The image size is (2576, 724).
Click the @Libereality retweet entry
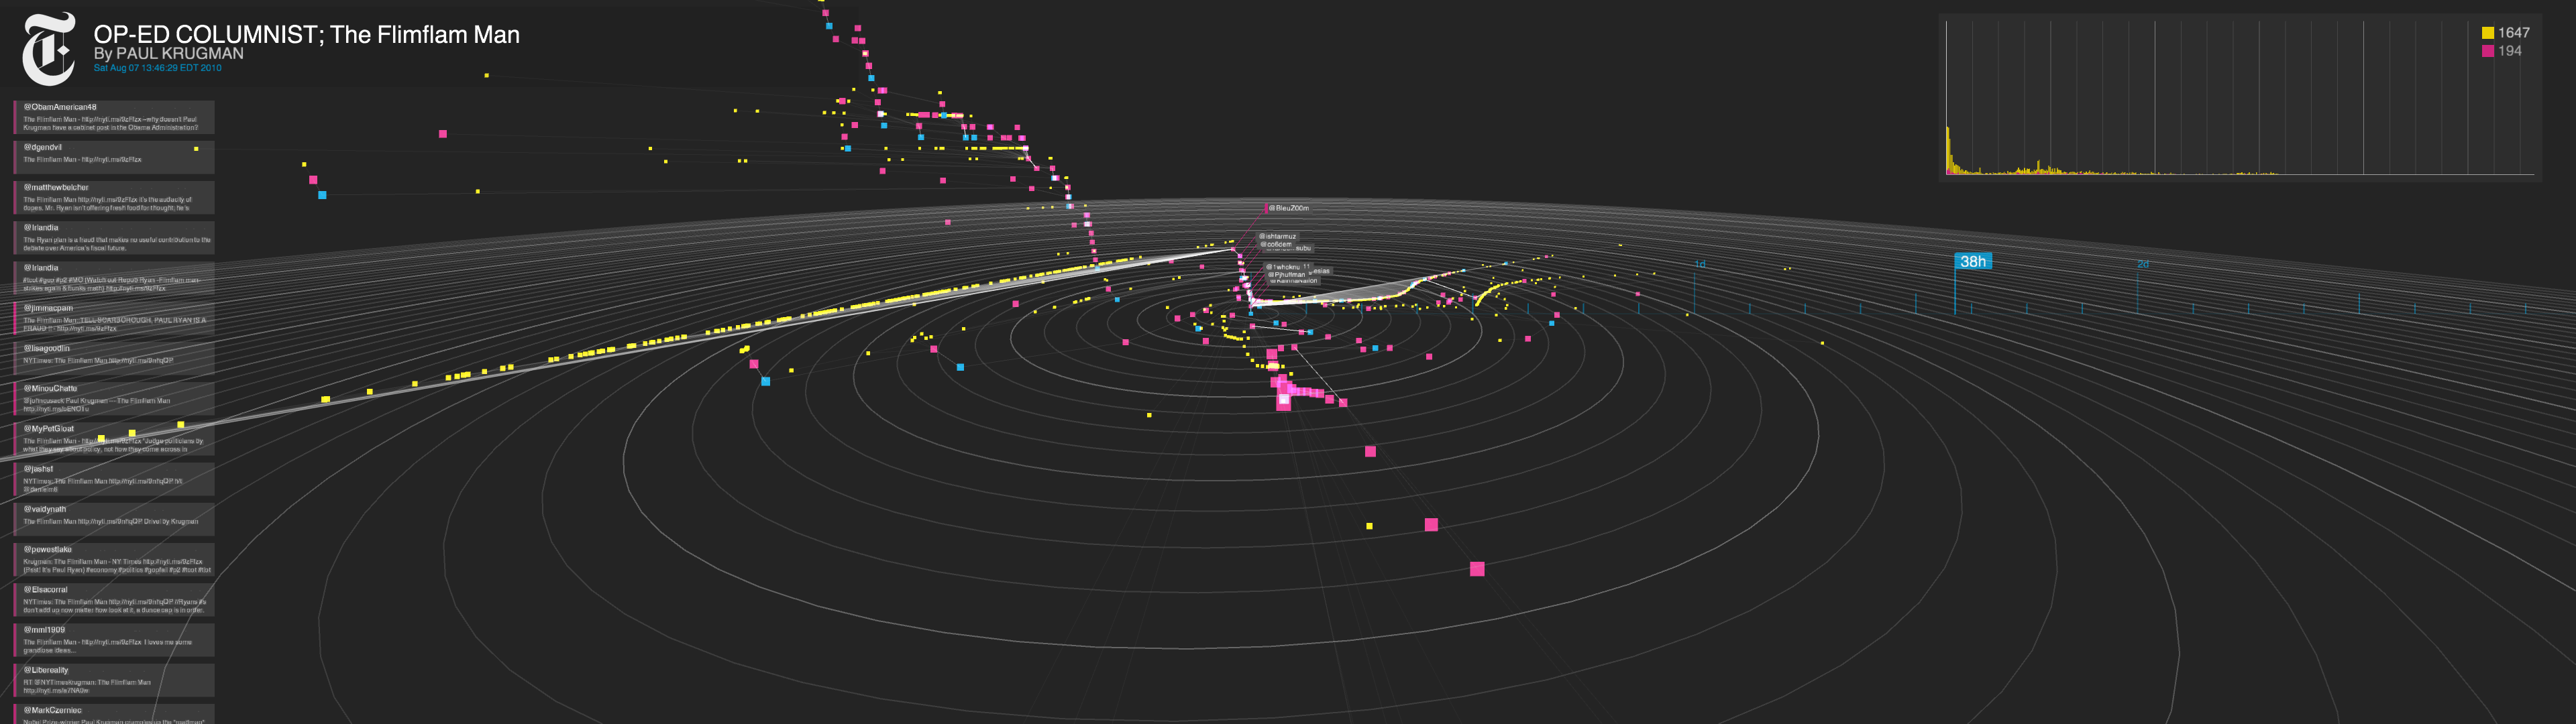(x=114, y=680)
